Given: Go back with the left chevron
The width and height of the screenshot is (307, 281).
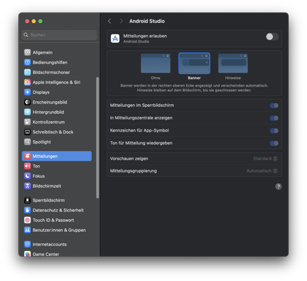Looking at the screenshot, I should coord(109,21).
